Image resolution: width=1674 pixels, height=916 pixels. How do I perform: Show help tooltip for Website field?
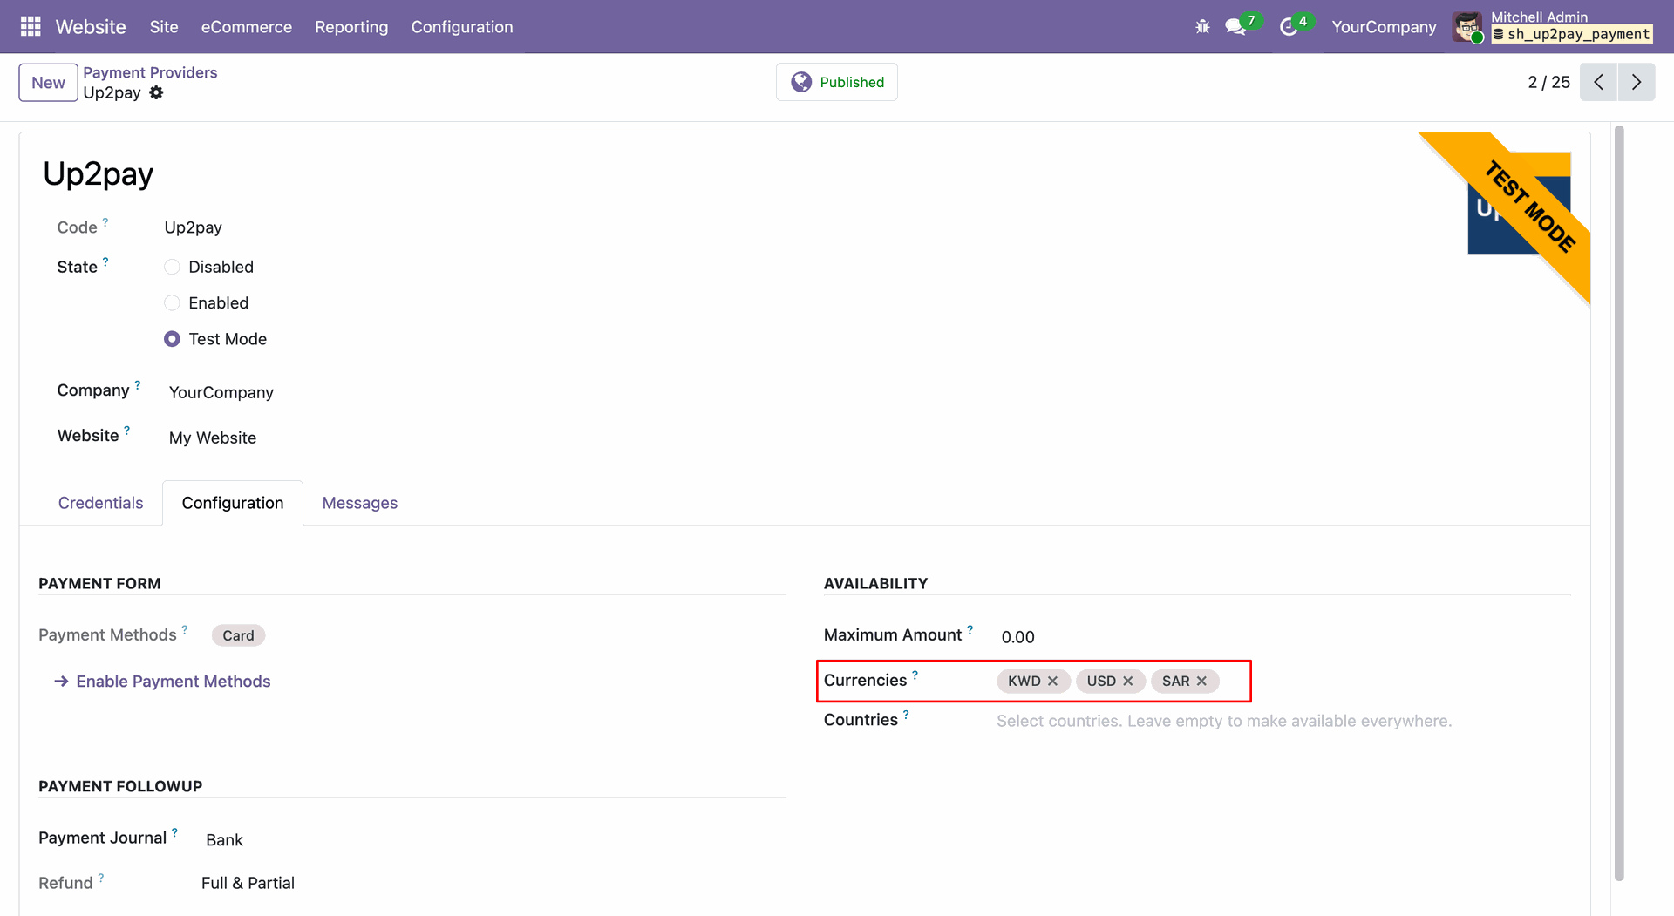coord(126,430)
